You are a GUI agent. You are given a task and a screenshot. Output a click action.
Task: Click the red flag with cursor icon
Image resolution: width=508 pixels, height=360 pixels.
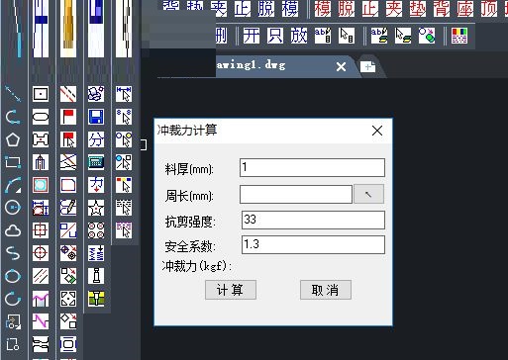pyautogui.click(x=68, y=139)
